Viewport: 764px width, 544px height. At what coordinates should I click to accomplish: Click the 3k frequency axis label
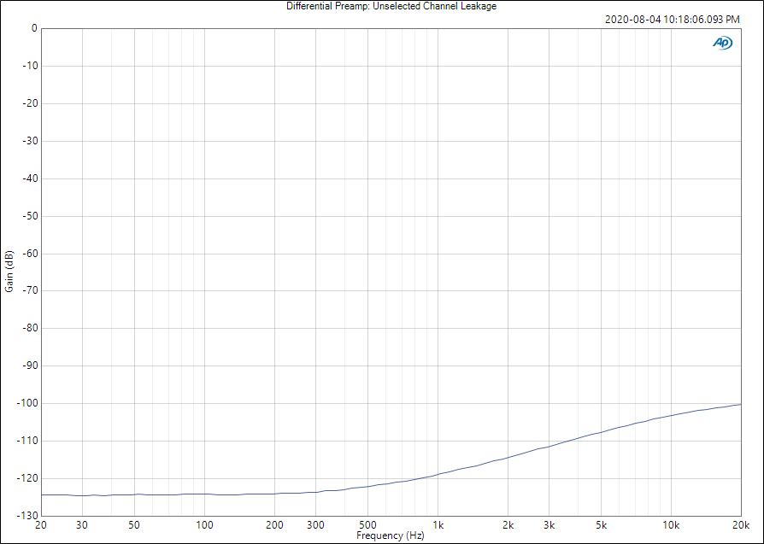click(549, 525)
